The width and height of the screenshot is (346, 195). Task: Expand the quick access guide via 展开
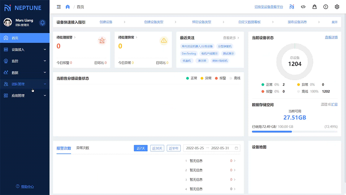334,22
